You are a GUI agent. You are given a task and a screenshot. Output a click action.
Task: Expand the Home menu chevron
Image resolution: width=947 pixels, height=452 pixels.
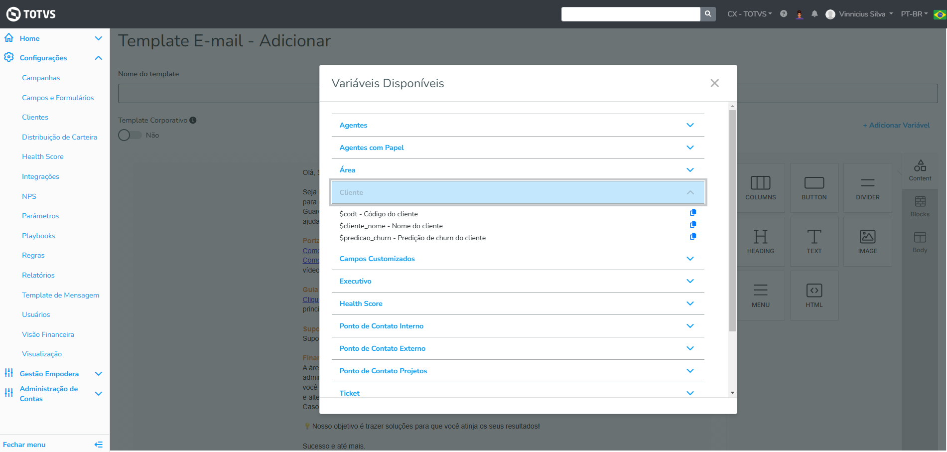pyautogui.click(x=99, y=38)
